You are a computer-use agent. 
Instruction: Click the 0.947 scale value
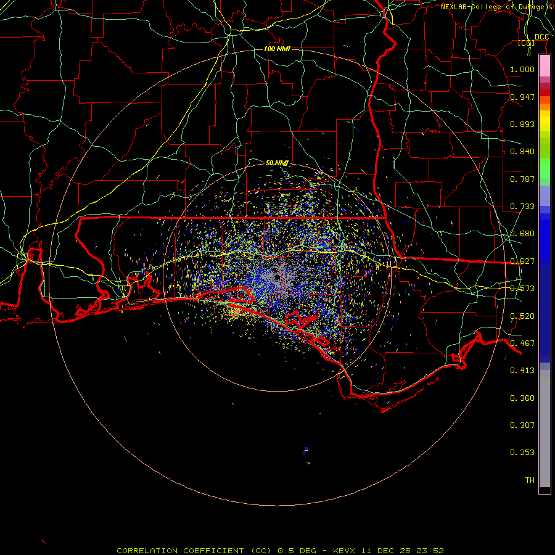point(522,97)
